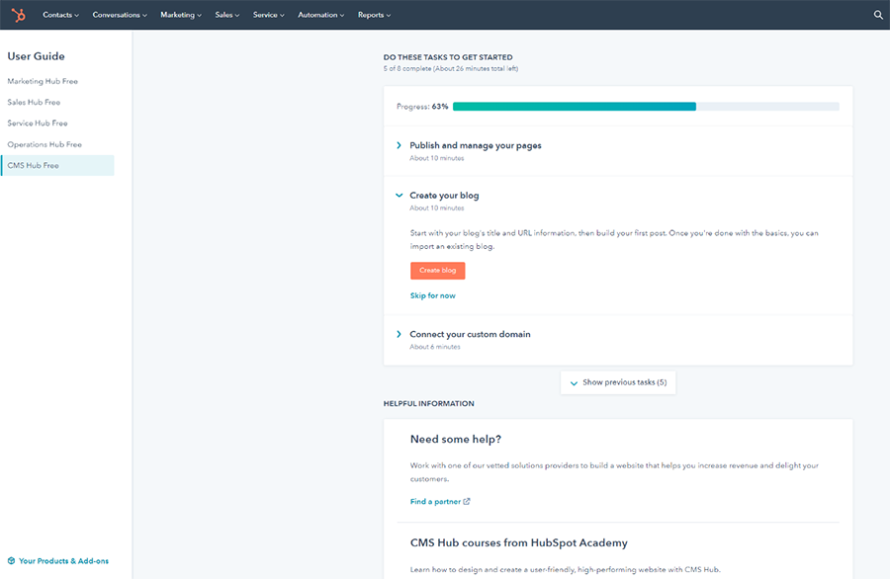Expand the Connect your custom domain chevron
This screenshot has height=579, width=890.
[399, 334]
